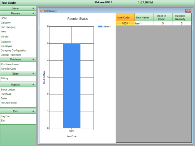Click the Purchase header bar

[18, 59]
